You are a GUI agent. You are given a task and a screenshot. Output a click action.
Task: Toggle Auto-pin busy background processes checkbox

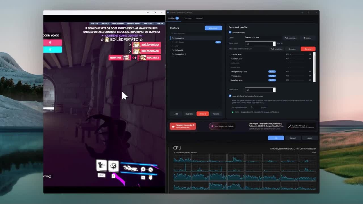[230, 96]
